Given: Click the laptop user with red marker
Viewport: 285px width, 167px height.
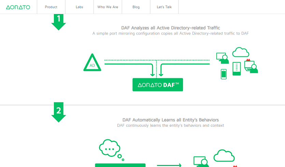Looking at the screenshot, I should 251,66.
